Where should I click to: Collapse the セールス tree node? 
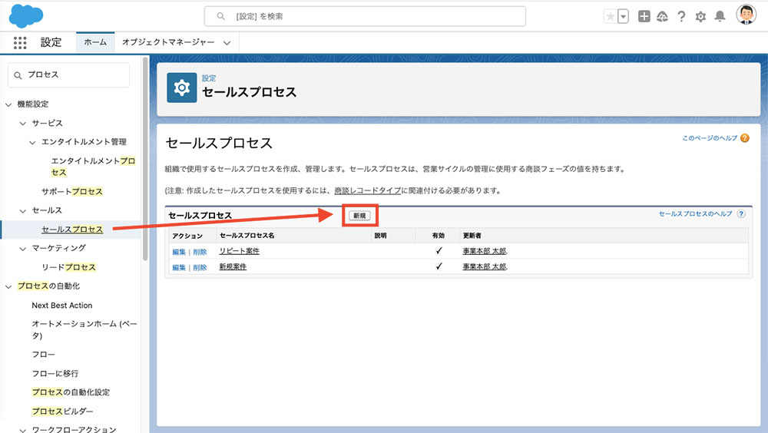click(x=22, y=210)
